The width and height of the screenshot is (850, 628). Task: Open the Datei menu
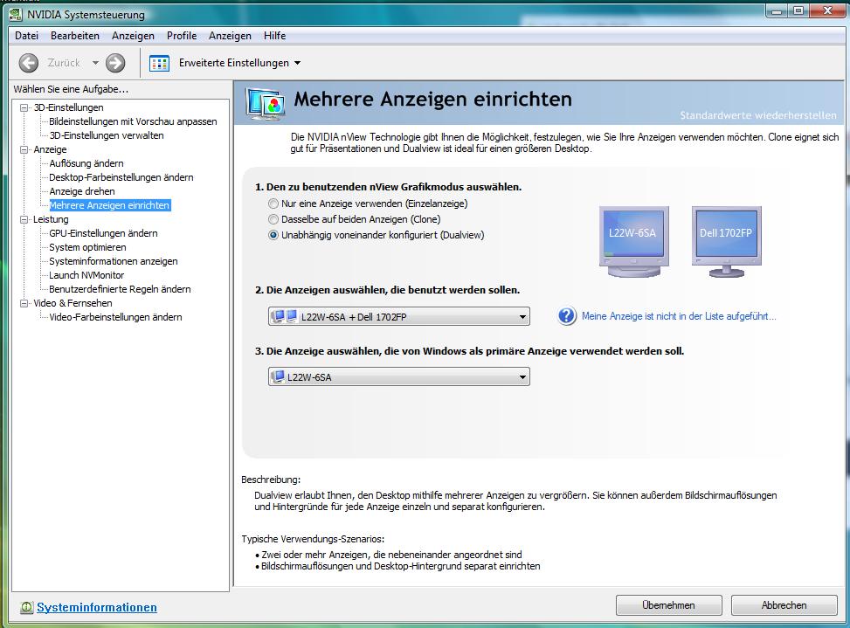[x=26, y=36]
